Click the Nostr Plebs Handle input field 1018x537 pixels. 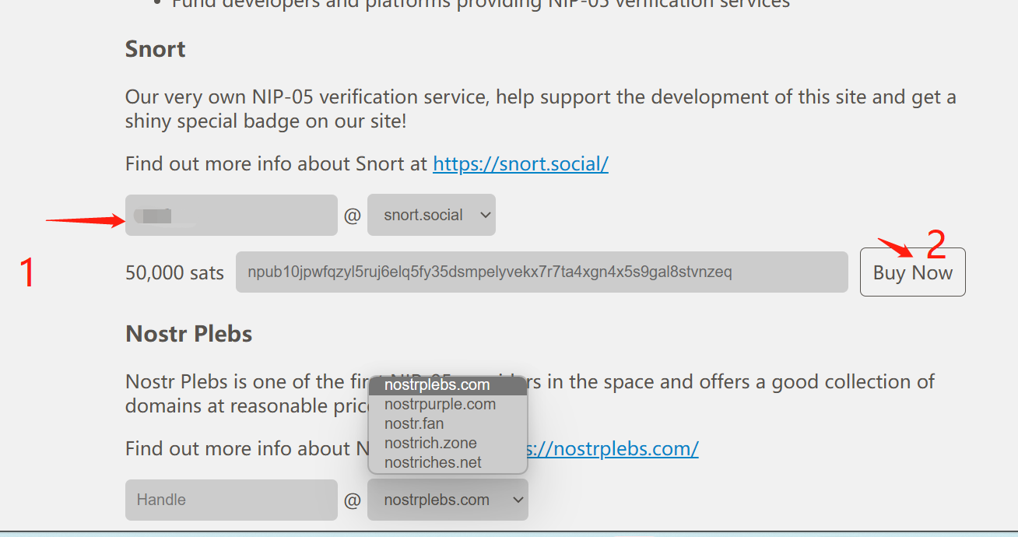(231, 500)
